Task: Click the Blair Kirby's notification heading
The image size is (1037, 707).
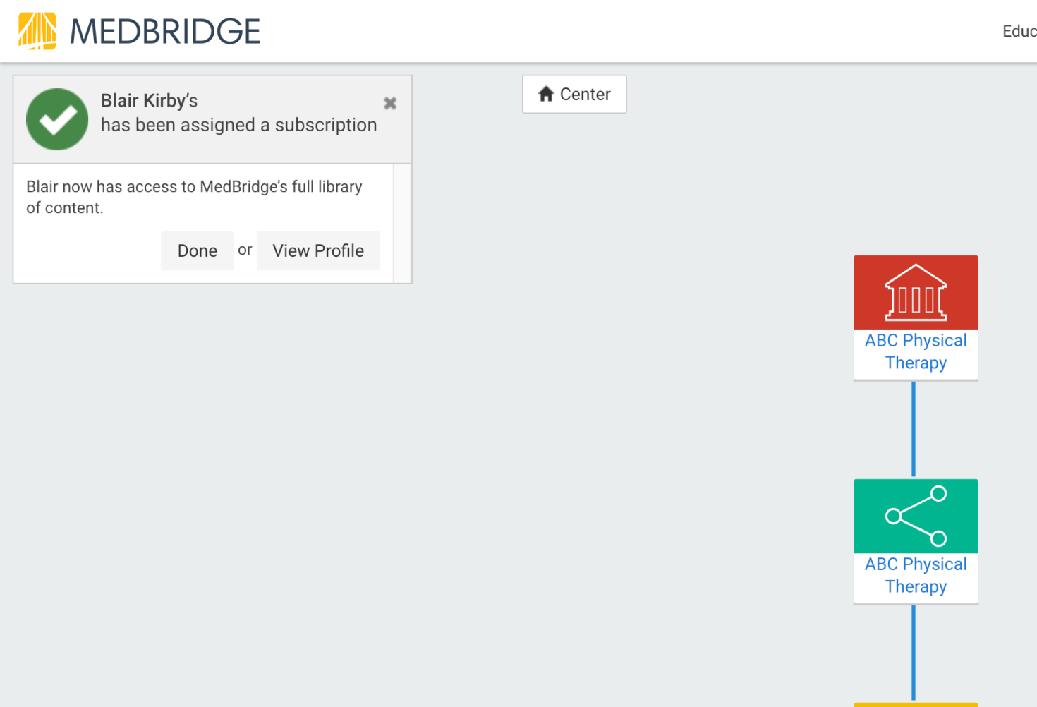Action: click(x=150, y=101)
